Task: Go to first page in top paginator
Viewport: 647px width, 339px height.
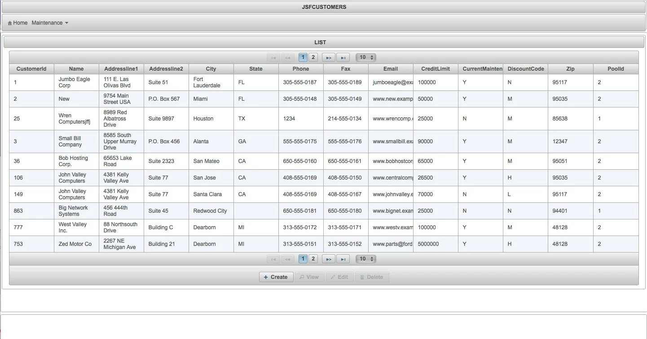Action: point(273,57)
